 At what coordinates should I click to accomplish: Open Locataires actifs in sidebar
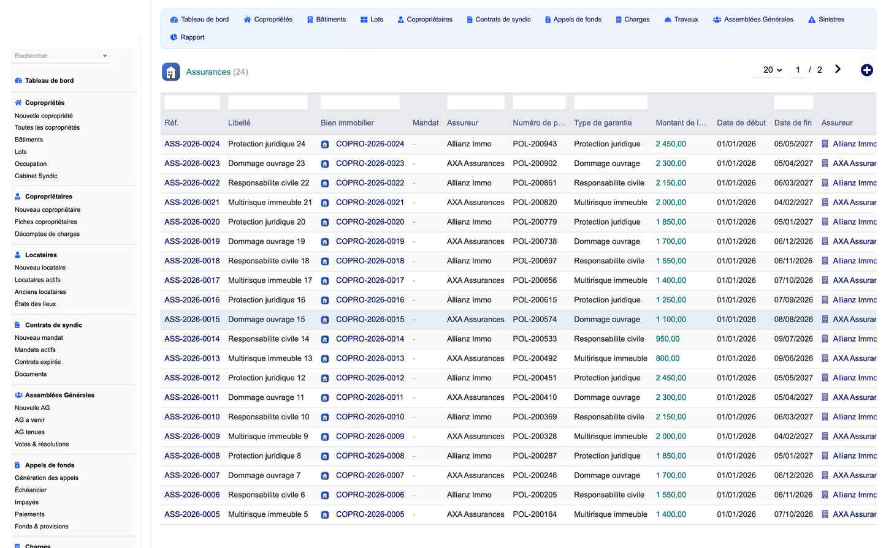pos(37,280)
